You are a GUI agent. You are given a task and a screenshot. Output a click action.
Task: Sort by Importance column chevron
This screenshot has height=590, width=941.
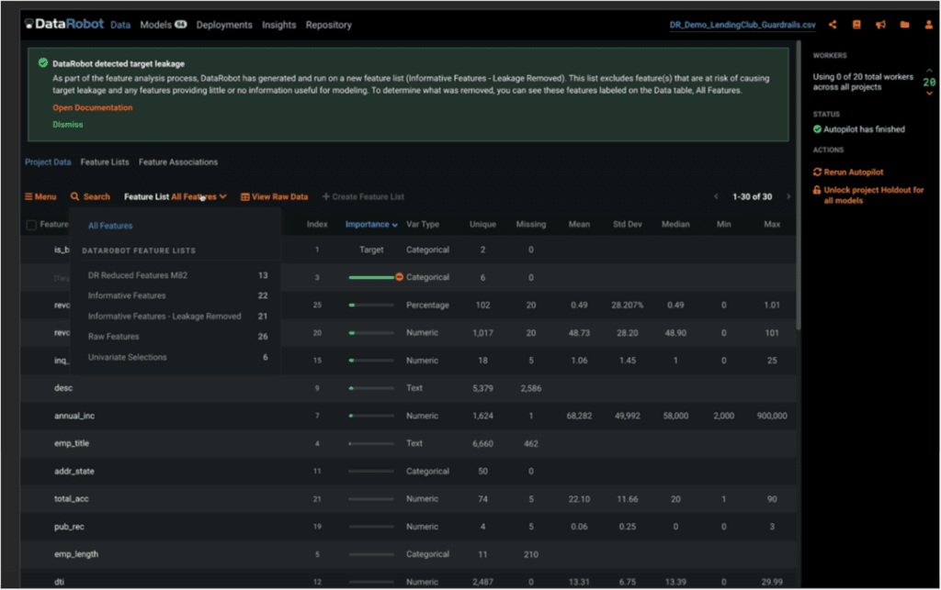tap(394, 225)
